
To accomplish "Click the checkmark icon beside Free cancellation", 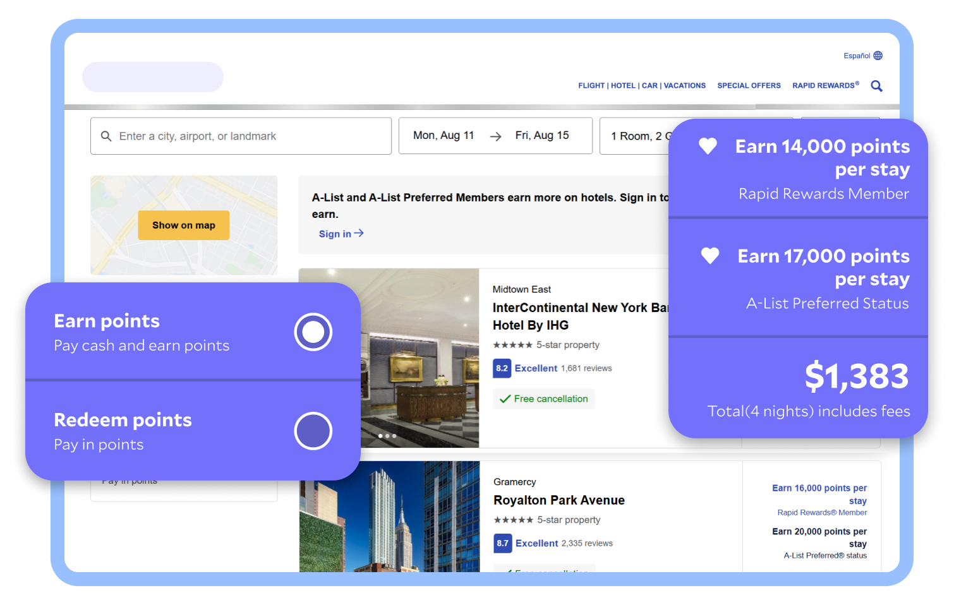I will pyautogui.click(x=505, y=399).
